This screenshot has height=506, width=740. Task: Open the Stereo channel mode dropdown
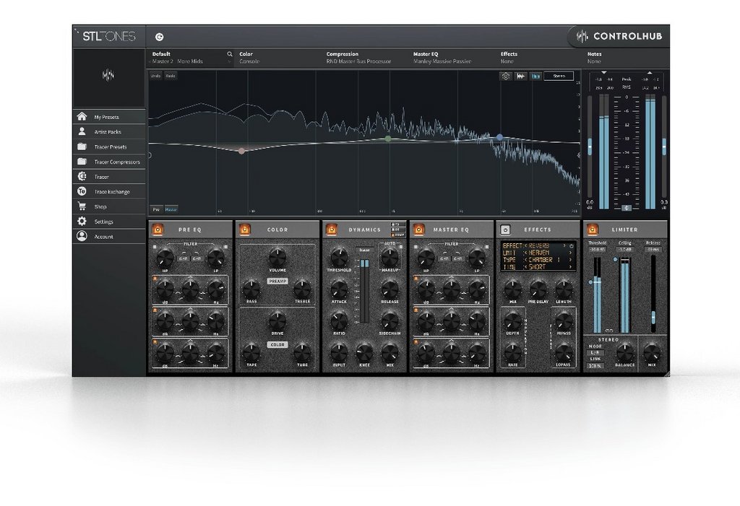coord(559,76)
